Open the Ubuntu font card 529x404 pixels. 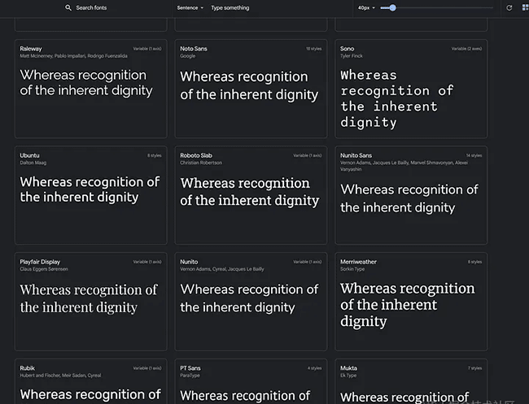[90, 195]
